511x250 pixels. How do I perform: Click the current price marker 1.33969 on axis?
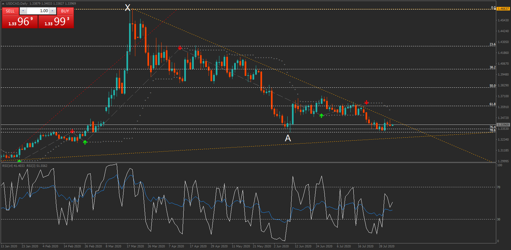(x=503, y=125)
